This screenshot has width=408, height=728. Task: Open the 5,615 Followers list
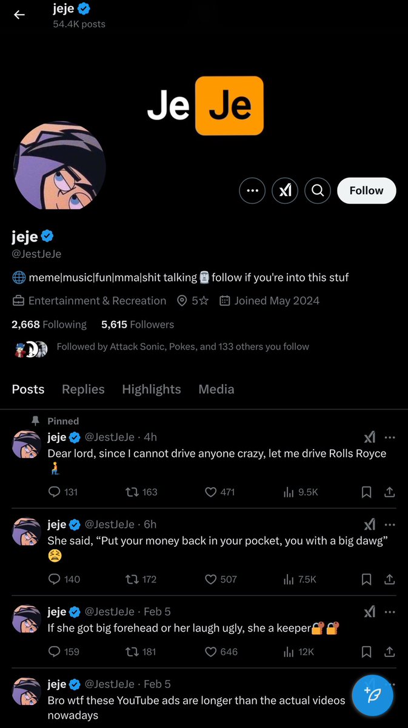[x=137, y=325]
